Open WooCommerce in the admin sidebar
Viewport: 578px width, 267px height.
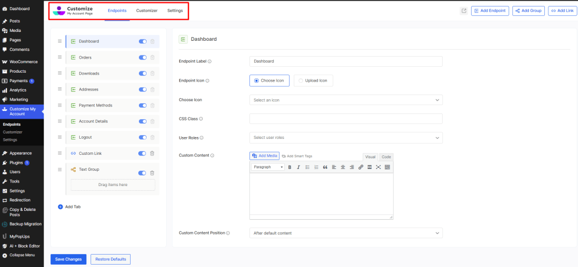pyautogui.click(x=23, y=61)
